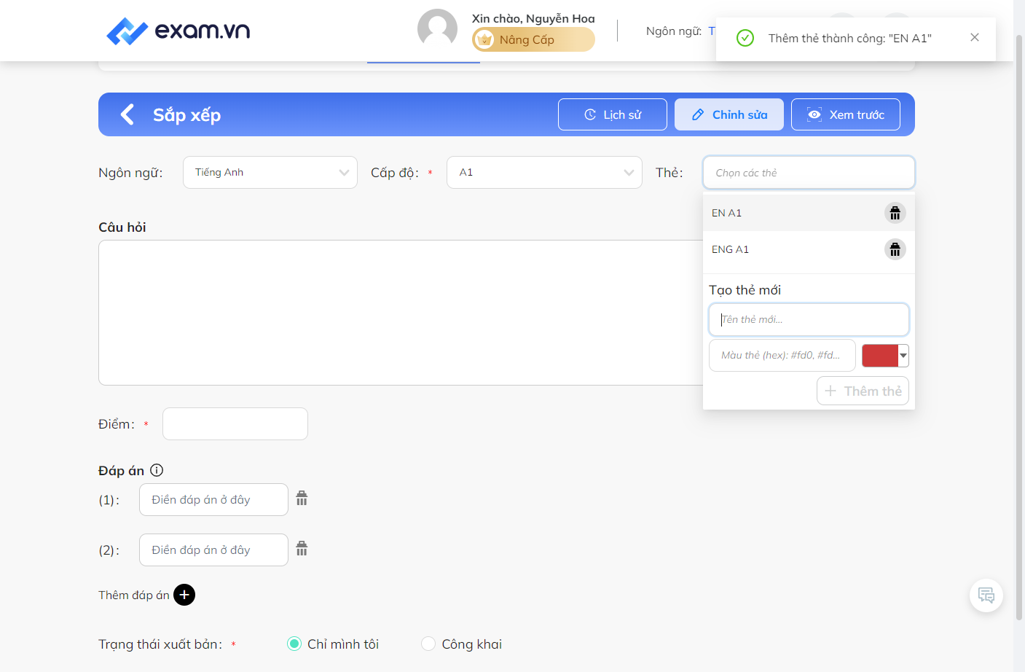
Task: Remove answer (2) with trash icon
Action: 302,549
